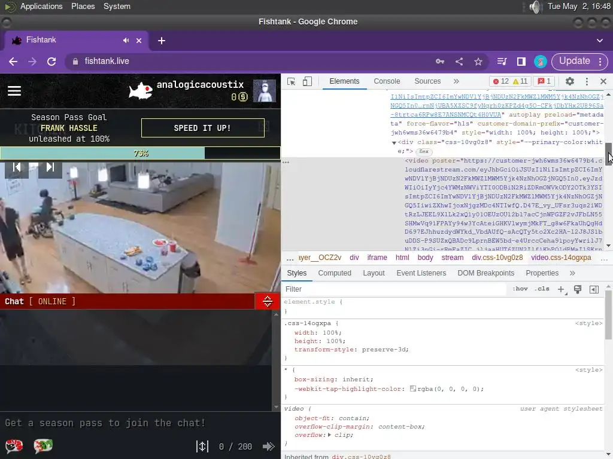Toggle device toolbar in DevTools
Screen dimensions: 613x459
[307, 81]
